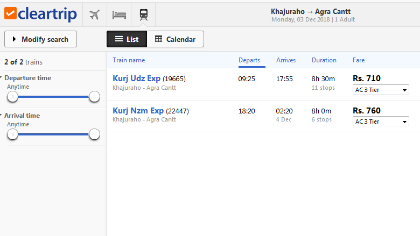Open the flights airplane icon
420x236 pixels.
point(95,15)
